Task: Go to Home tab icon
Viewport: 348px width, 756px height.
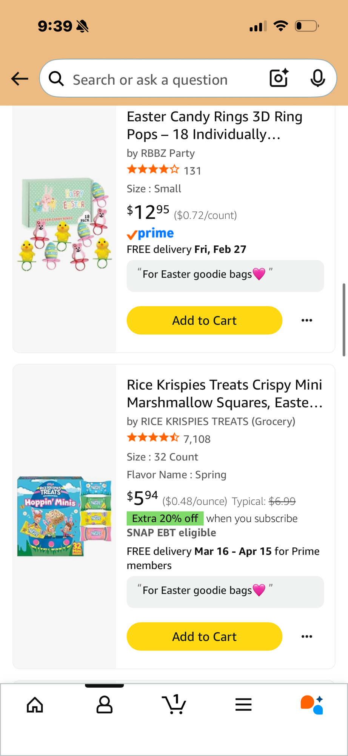Action: click(x=35, y=705)
